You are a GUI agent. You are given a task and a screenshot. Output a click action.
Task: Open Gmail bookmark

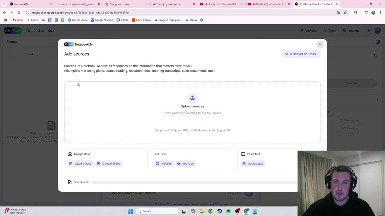point(18,20)
